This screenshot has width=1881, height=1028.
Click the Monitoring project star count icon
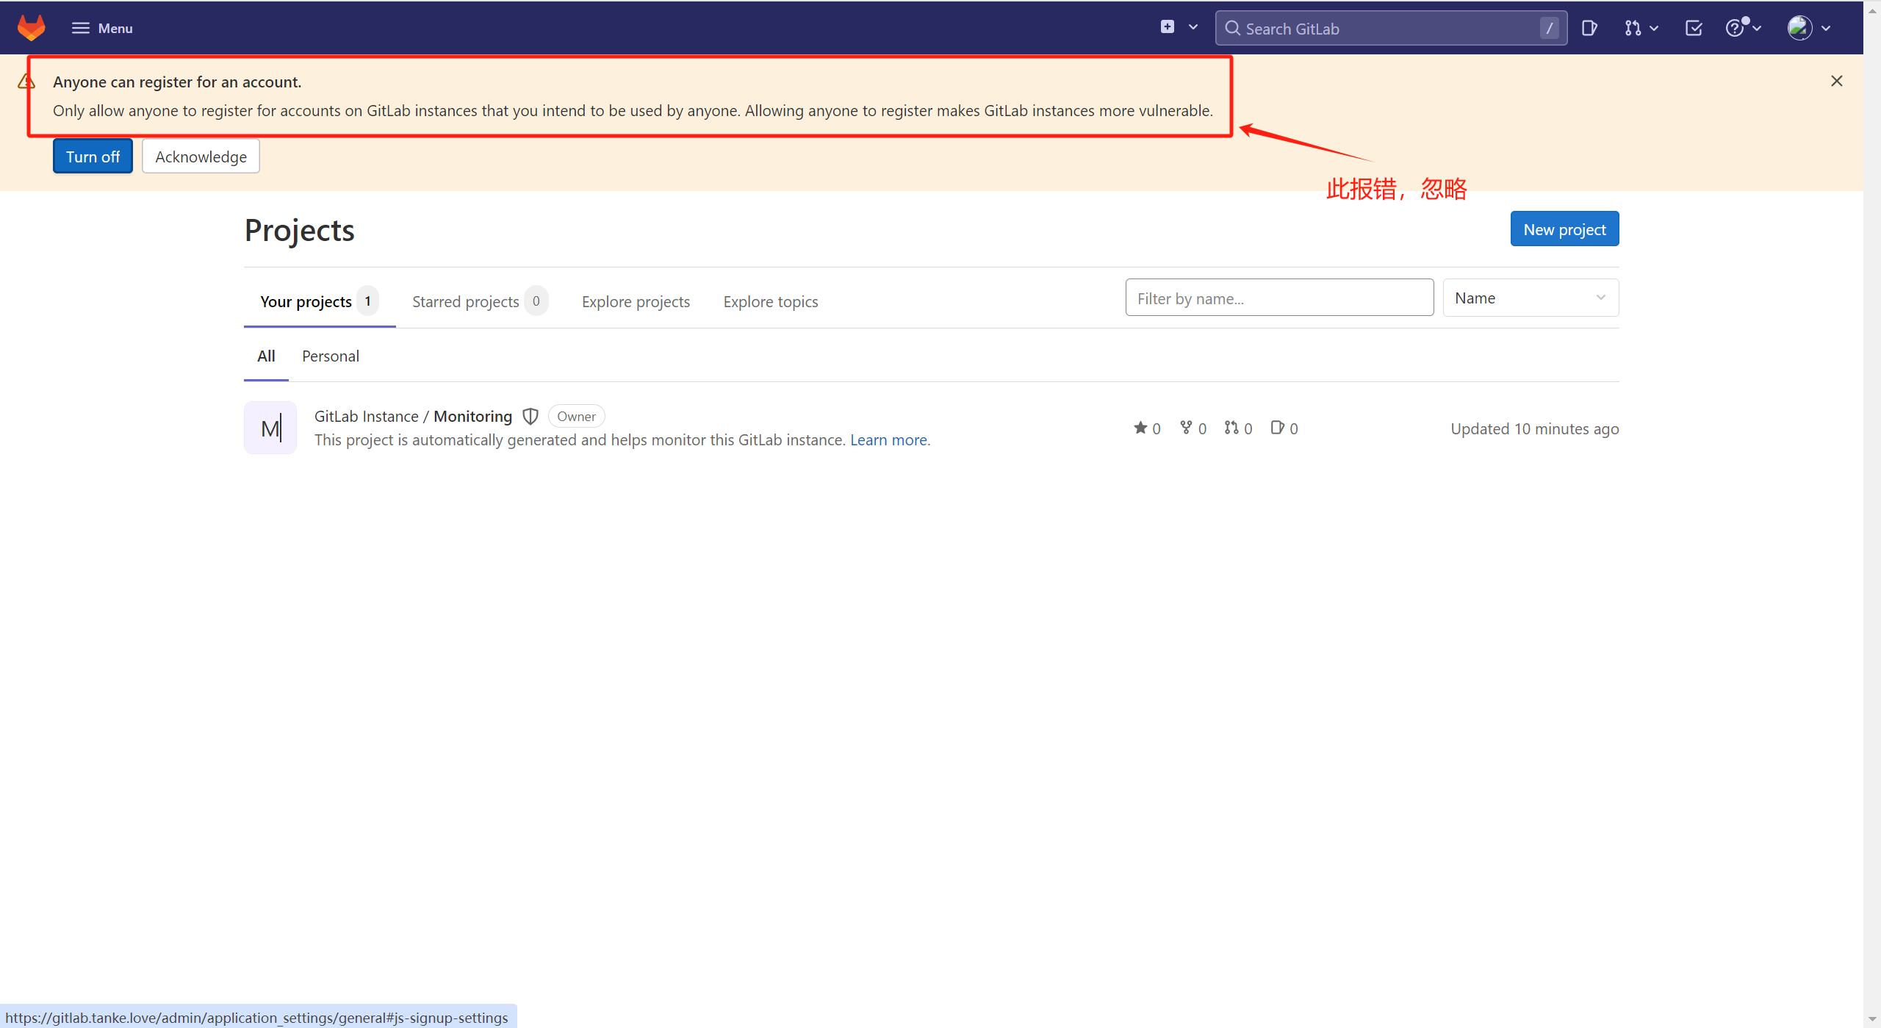[x=1140, y=428]
